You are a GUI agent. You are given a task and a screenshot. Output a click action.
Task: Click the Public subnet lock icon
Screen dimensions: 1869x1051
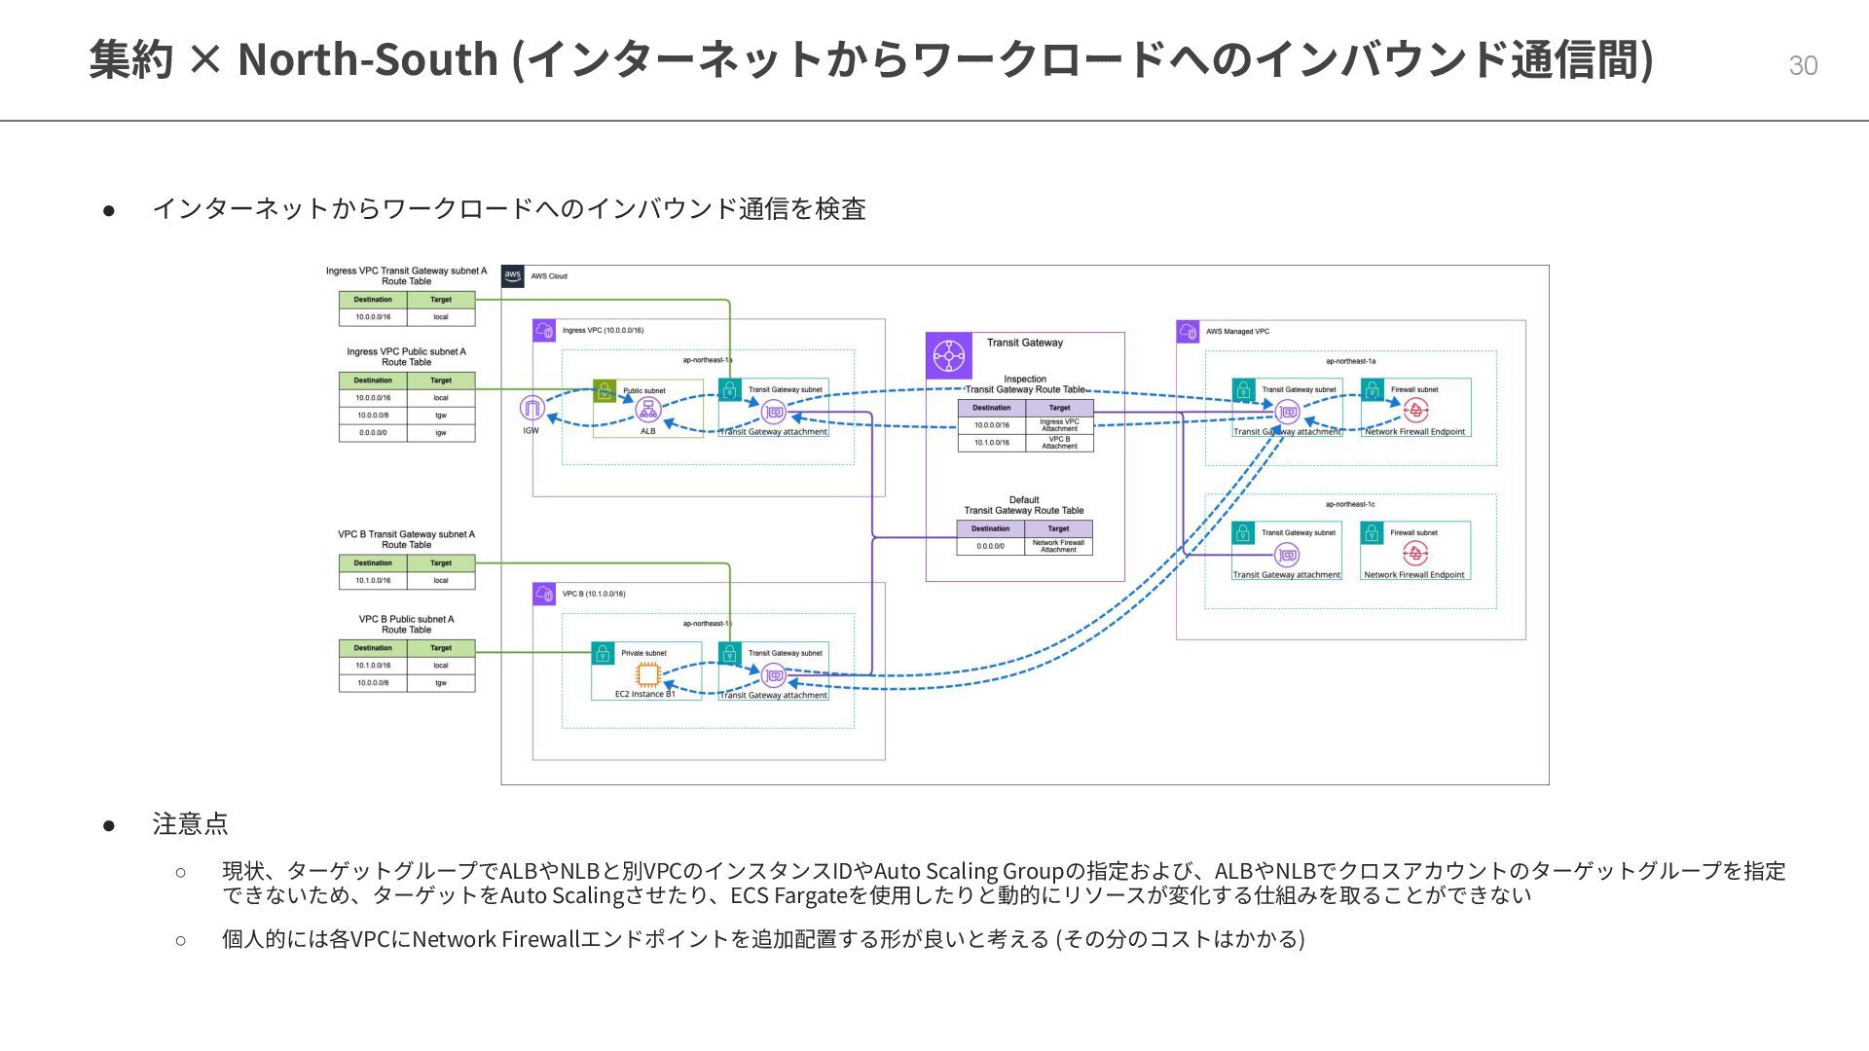[x=605, y=391]
